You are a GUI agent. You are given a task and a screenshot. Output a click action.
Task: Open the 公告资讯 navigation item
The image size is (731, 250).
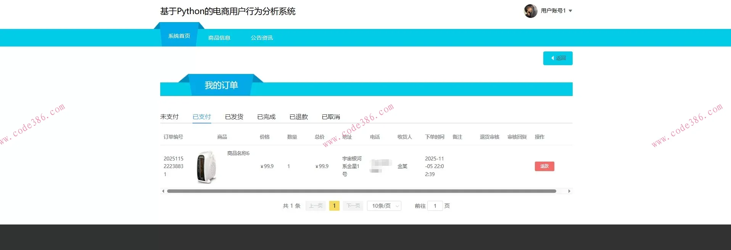pyautogui.click(x=262, y=38)
